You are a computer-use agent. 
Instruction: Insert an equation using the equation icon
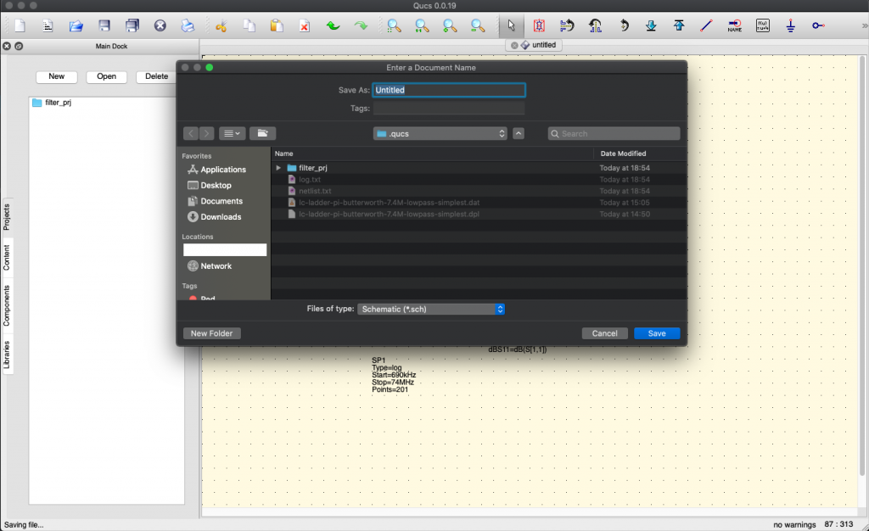[x=763, y=25]
